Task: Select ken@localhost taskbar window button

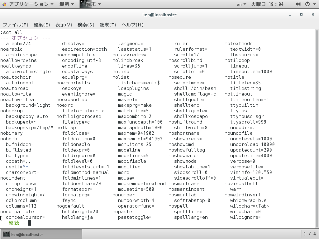Action: click(41, 234)
